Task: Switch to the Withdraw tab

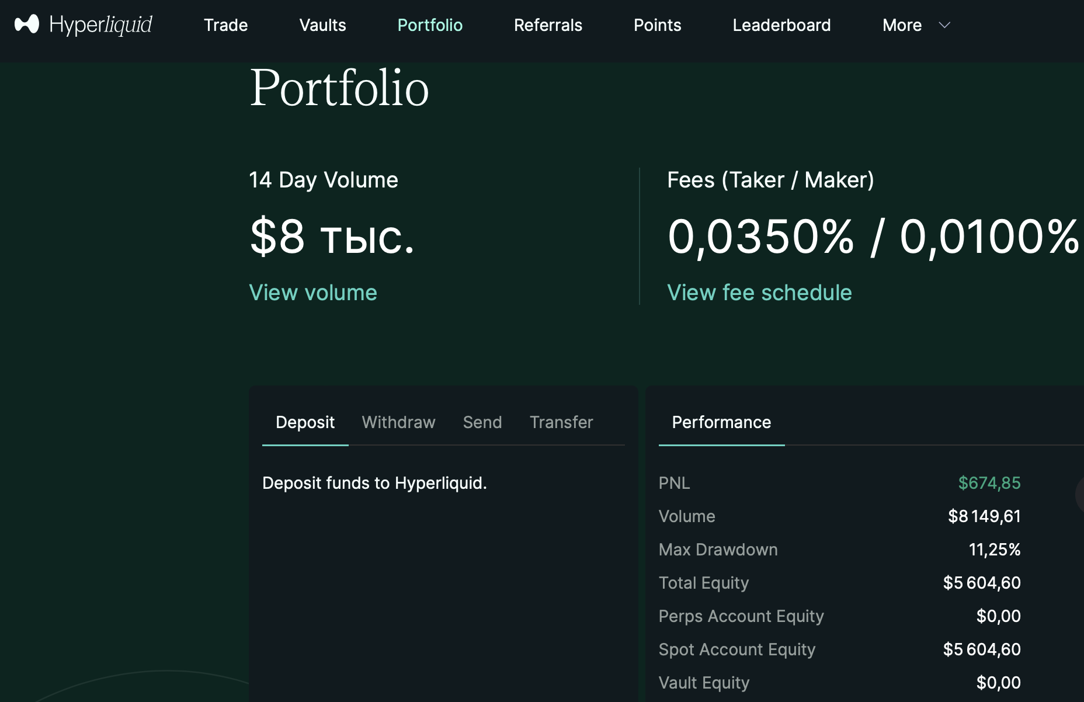Action: (x=398, y=422)
